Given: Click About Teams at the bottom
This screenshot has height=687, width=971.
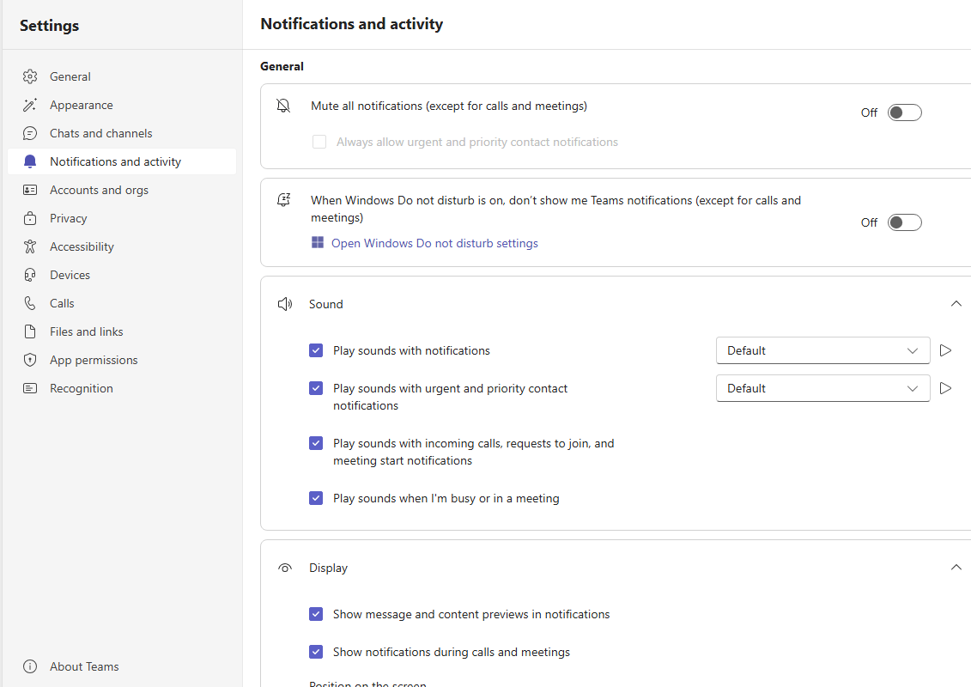Looking at the screenshot, I should point(82,666).
